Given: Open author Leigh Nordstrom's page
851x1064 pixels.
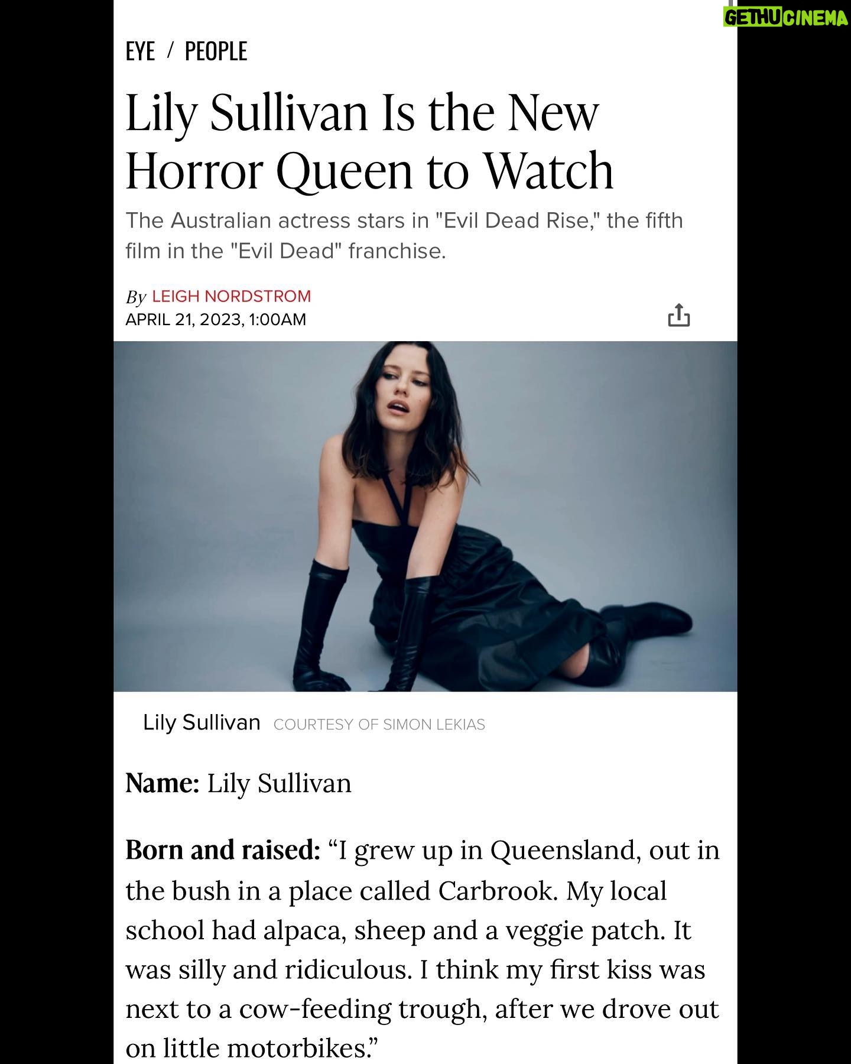Looking at the screenshot, I should 231,296.
